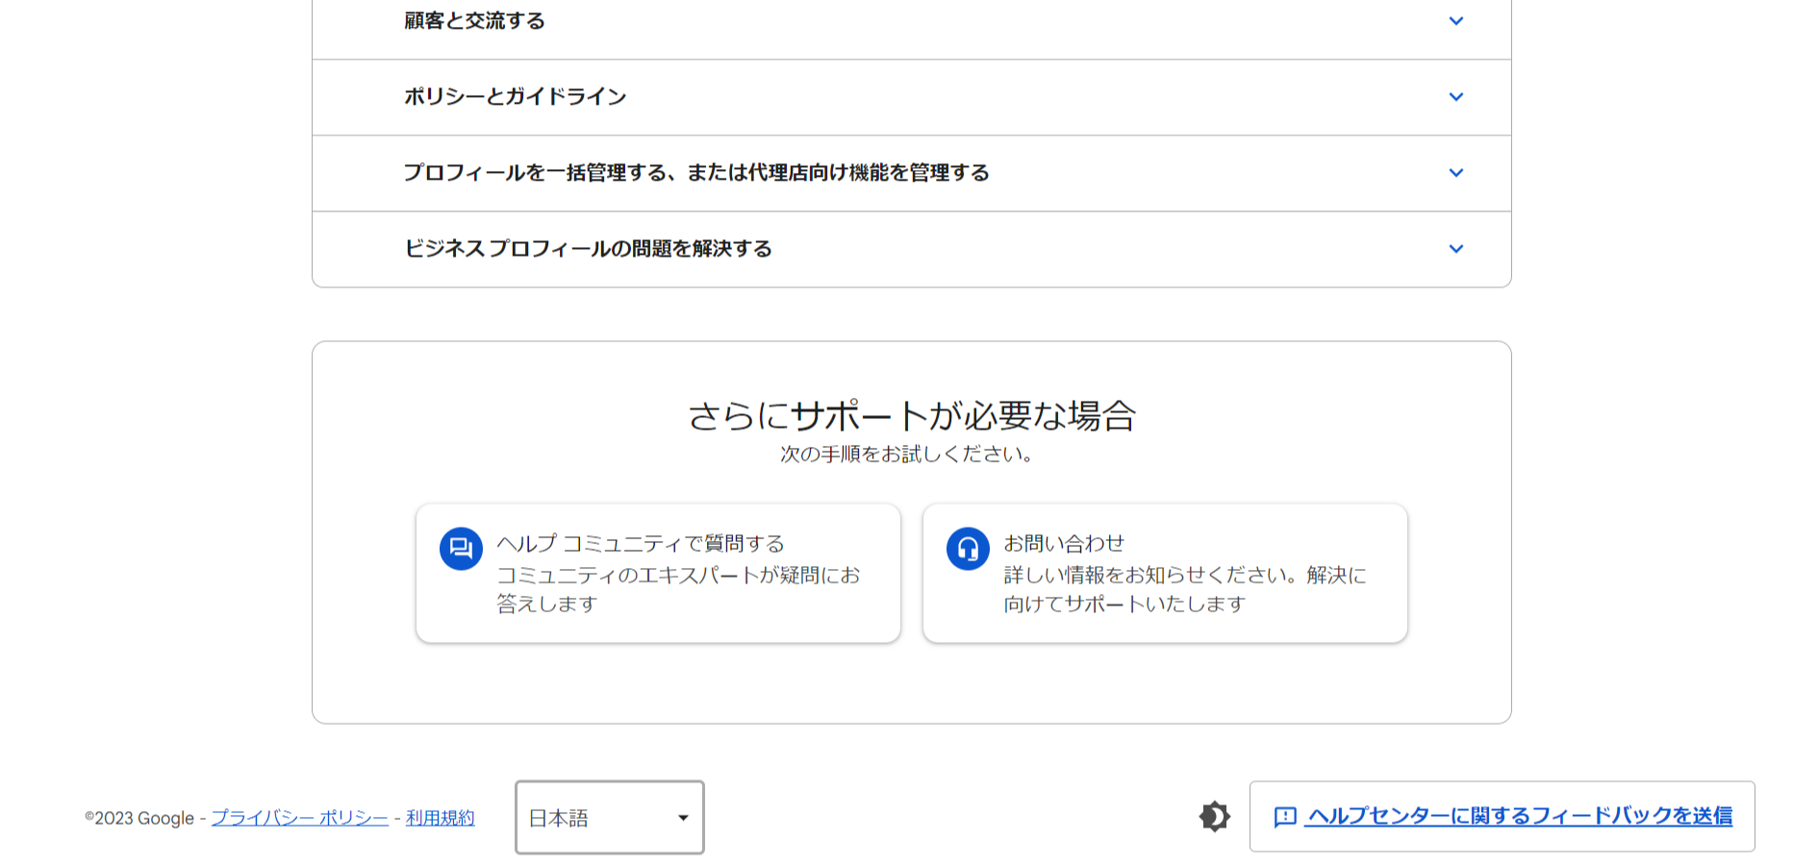Toggle dark theme using the moon icon
1818x865 pixels.
[1215, 816]
